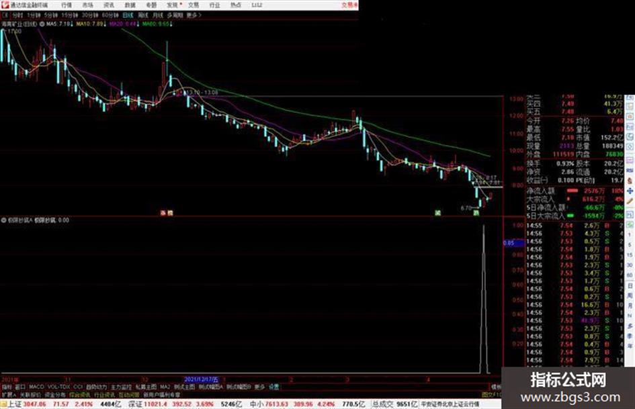The width and height of the screenshot is (635, 409).
Task: Switch to 1分钟 chart period
Action: point(33,15)
